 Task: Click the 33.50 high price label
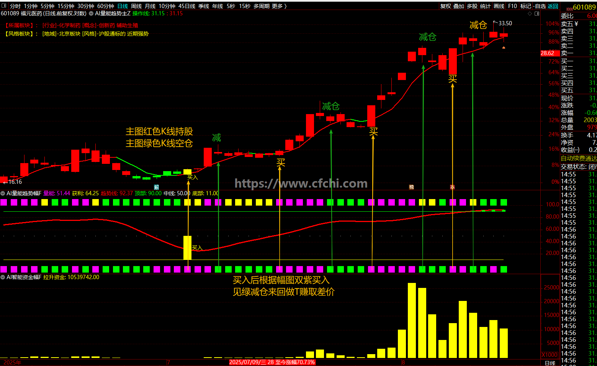click(505, 23)
